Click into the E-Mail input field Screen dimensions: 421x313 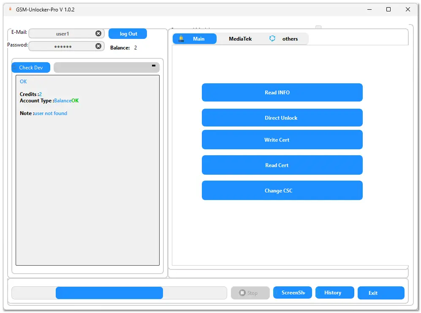click(62, 33)
